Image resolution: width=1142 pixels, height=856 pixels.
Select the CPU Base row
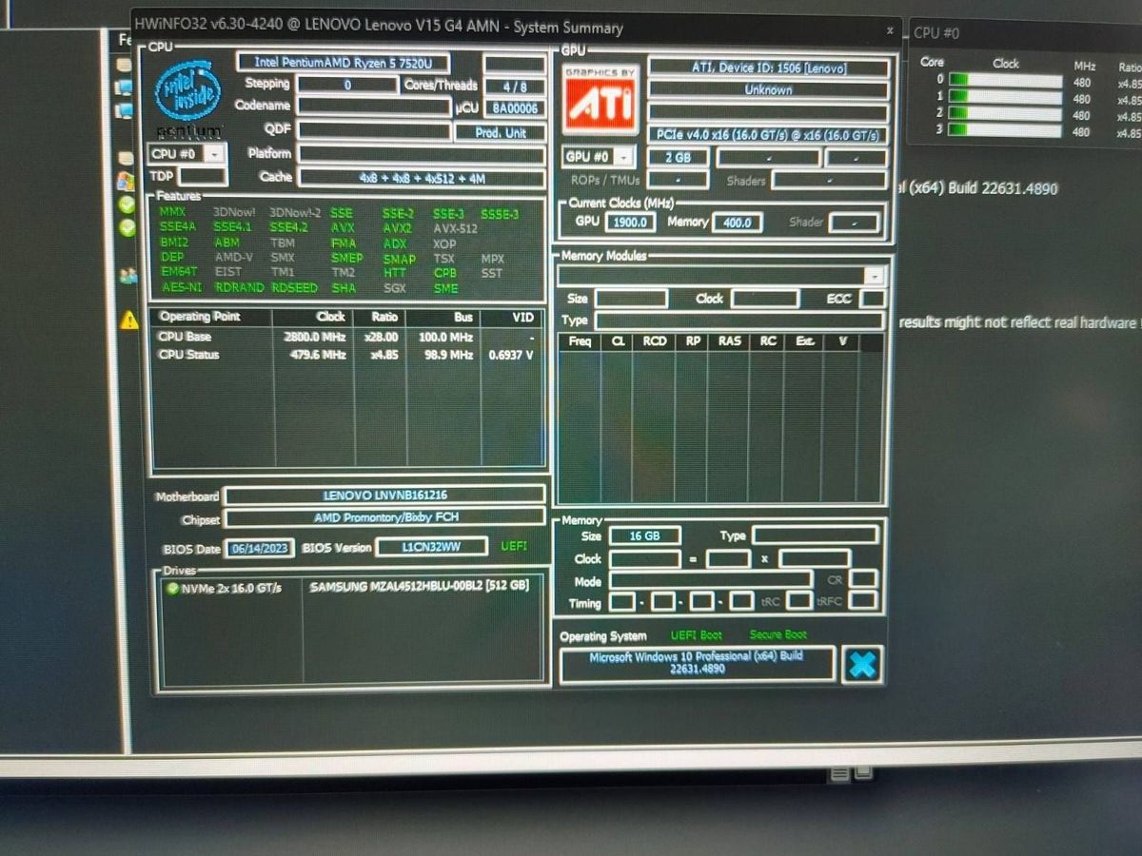tap(186, 337)
